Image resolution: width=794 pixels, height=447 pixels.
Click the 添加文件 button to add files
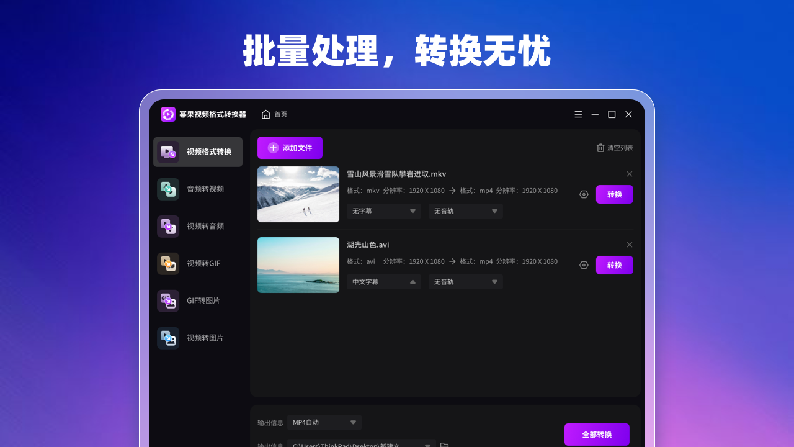tap(290, 148)
